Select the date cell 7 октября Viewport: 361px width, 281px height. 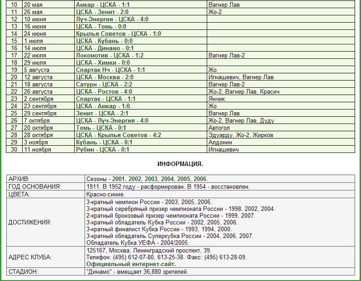click(x=48, y=121)
